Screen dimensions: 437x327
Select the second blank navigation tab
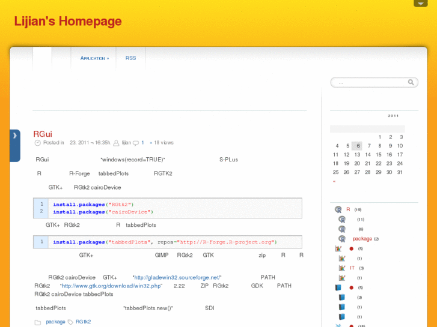(61, 58)
